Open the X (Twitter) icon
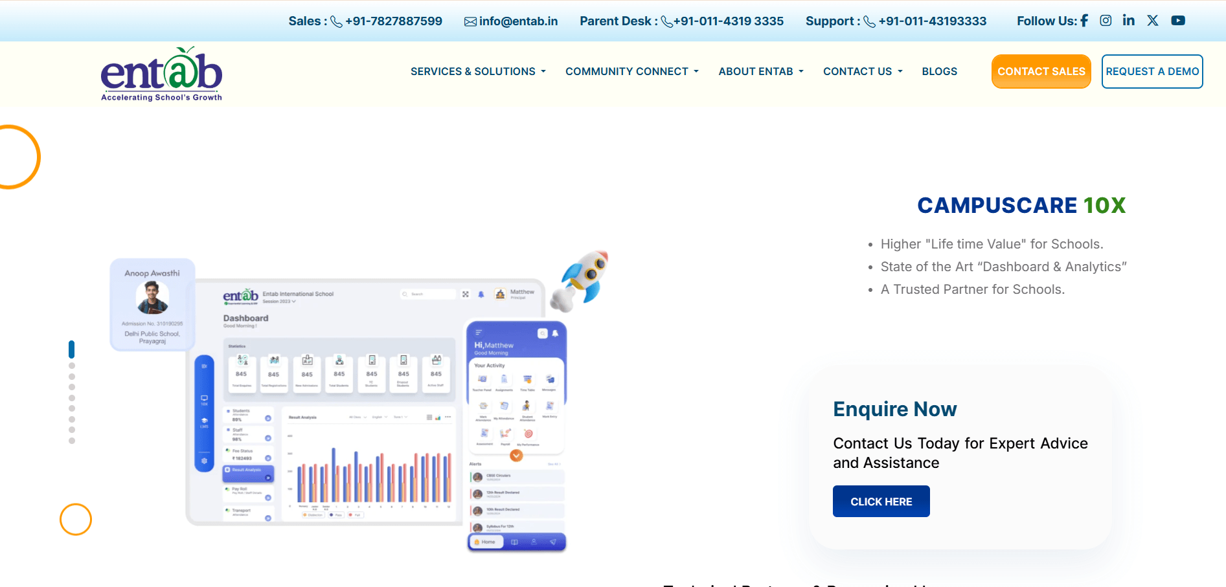This screenshot has height=587, width=1226. (1152, 20)
